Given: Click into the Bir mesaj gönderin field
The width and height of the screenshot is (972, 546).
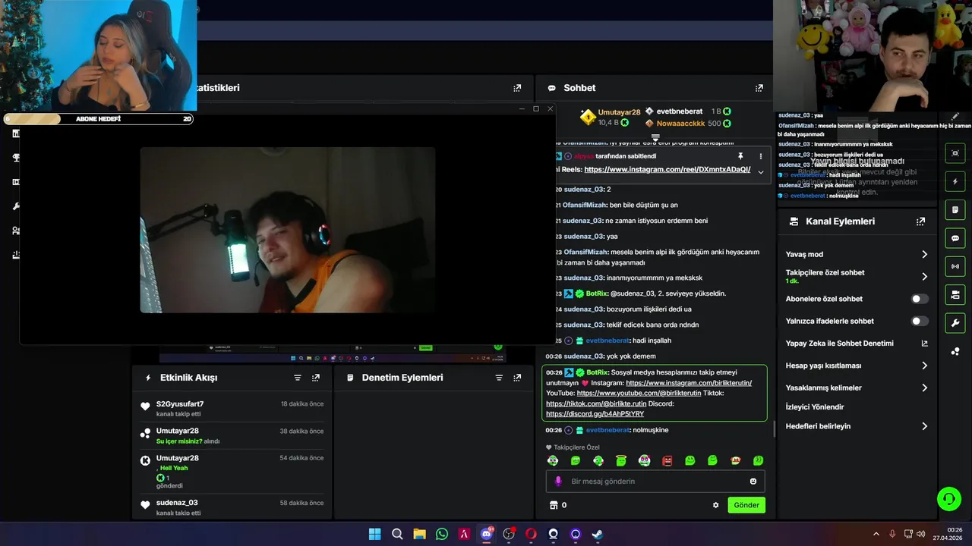Looking at the screenshot, I should point(657,482).
